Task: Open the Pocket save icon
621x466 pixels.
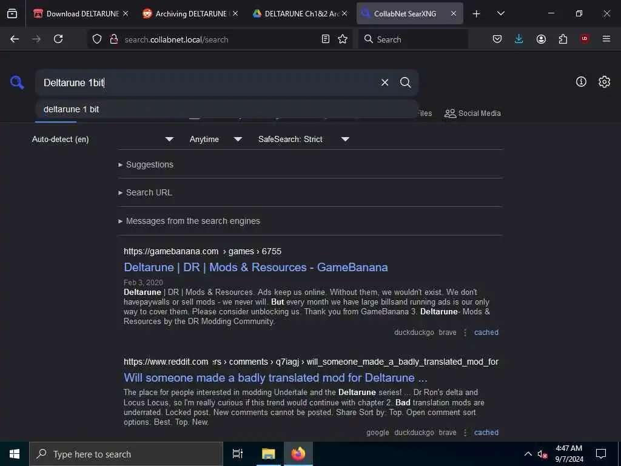Action: (x=497, y=39)
